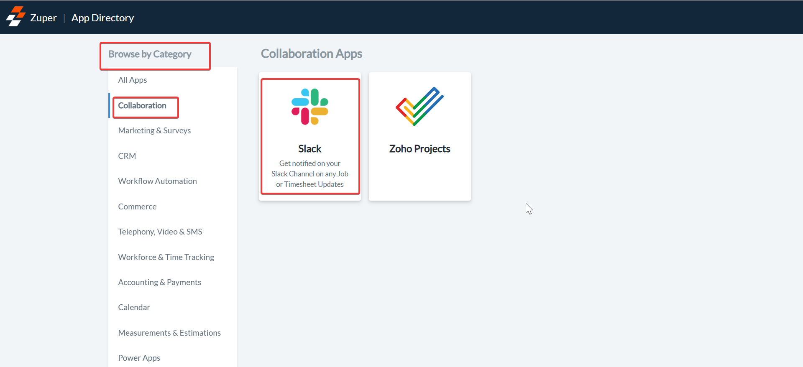Image resolution: width=803 pixels, height=367 pixels.
Task: Select Accounting & Payments category
Action: point(159,282)
